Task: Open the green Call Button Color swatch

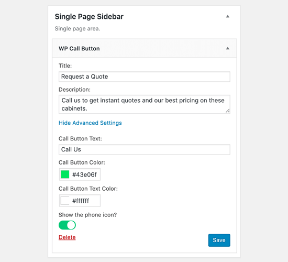Action: 65,174
